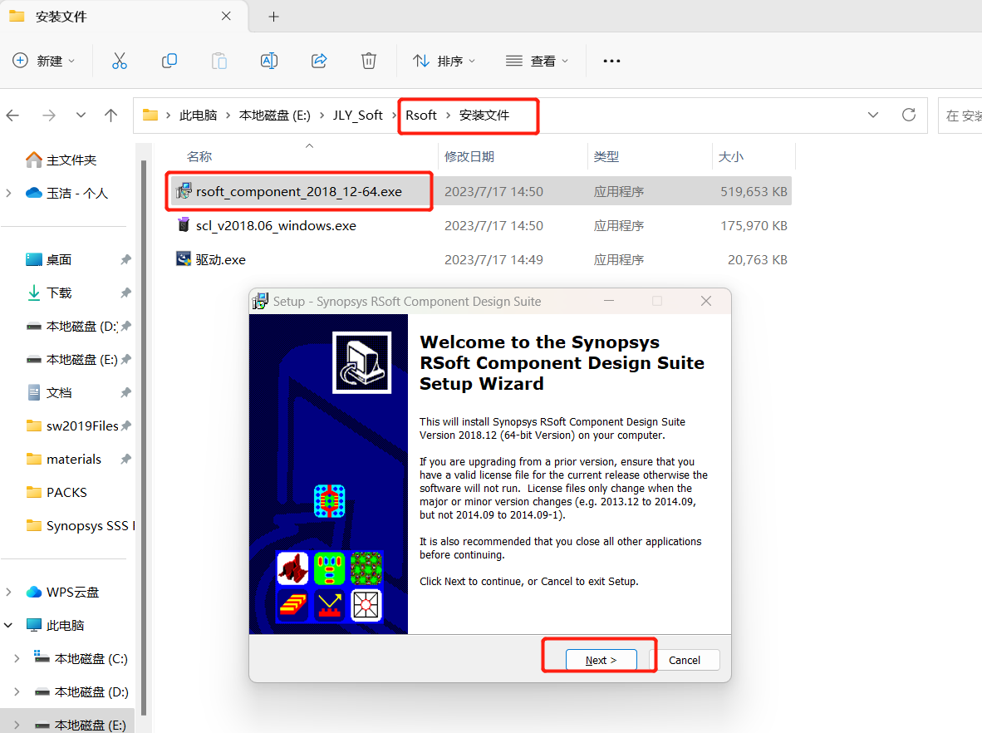The width and height of the screenshot is (982, 733).
Task: Expand the address bar history dropdown
Action: coord(873,115)
